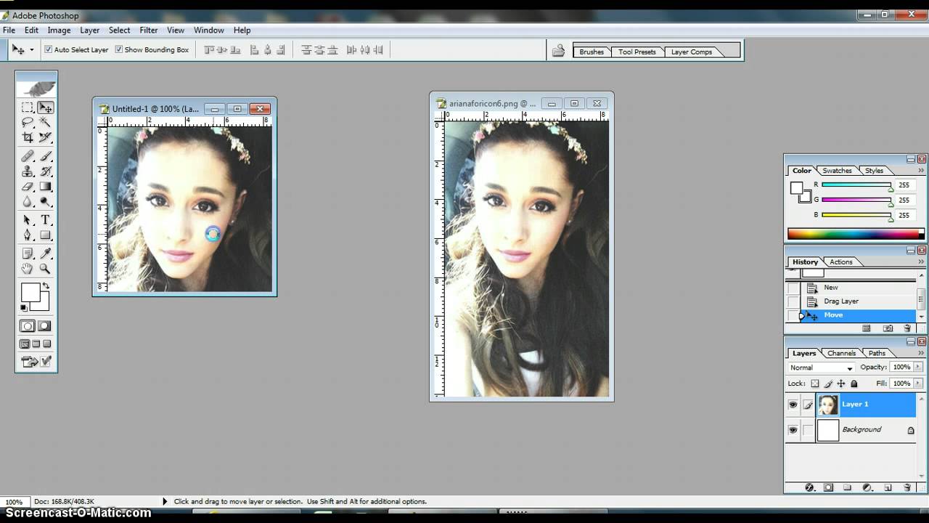Open the blending mode Normal dropdown
This screenshot has height=523, width=929.
[821, 368]
